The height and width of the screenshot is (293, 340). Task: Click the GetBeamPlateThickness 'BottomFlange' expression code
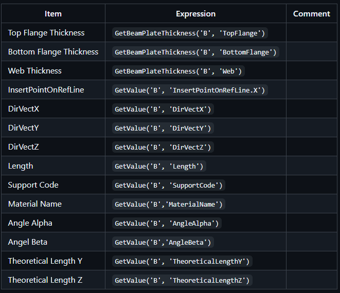pos(195,52)
